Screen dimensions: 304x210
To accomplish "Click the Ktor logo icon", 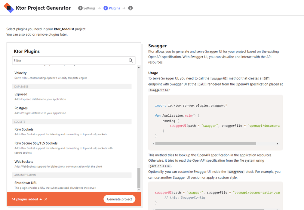I will (x=9, y=8).
